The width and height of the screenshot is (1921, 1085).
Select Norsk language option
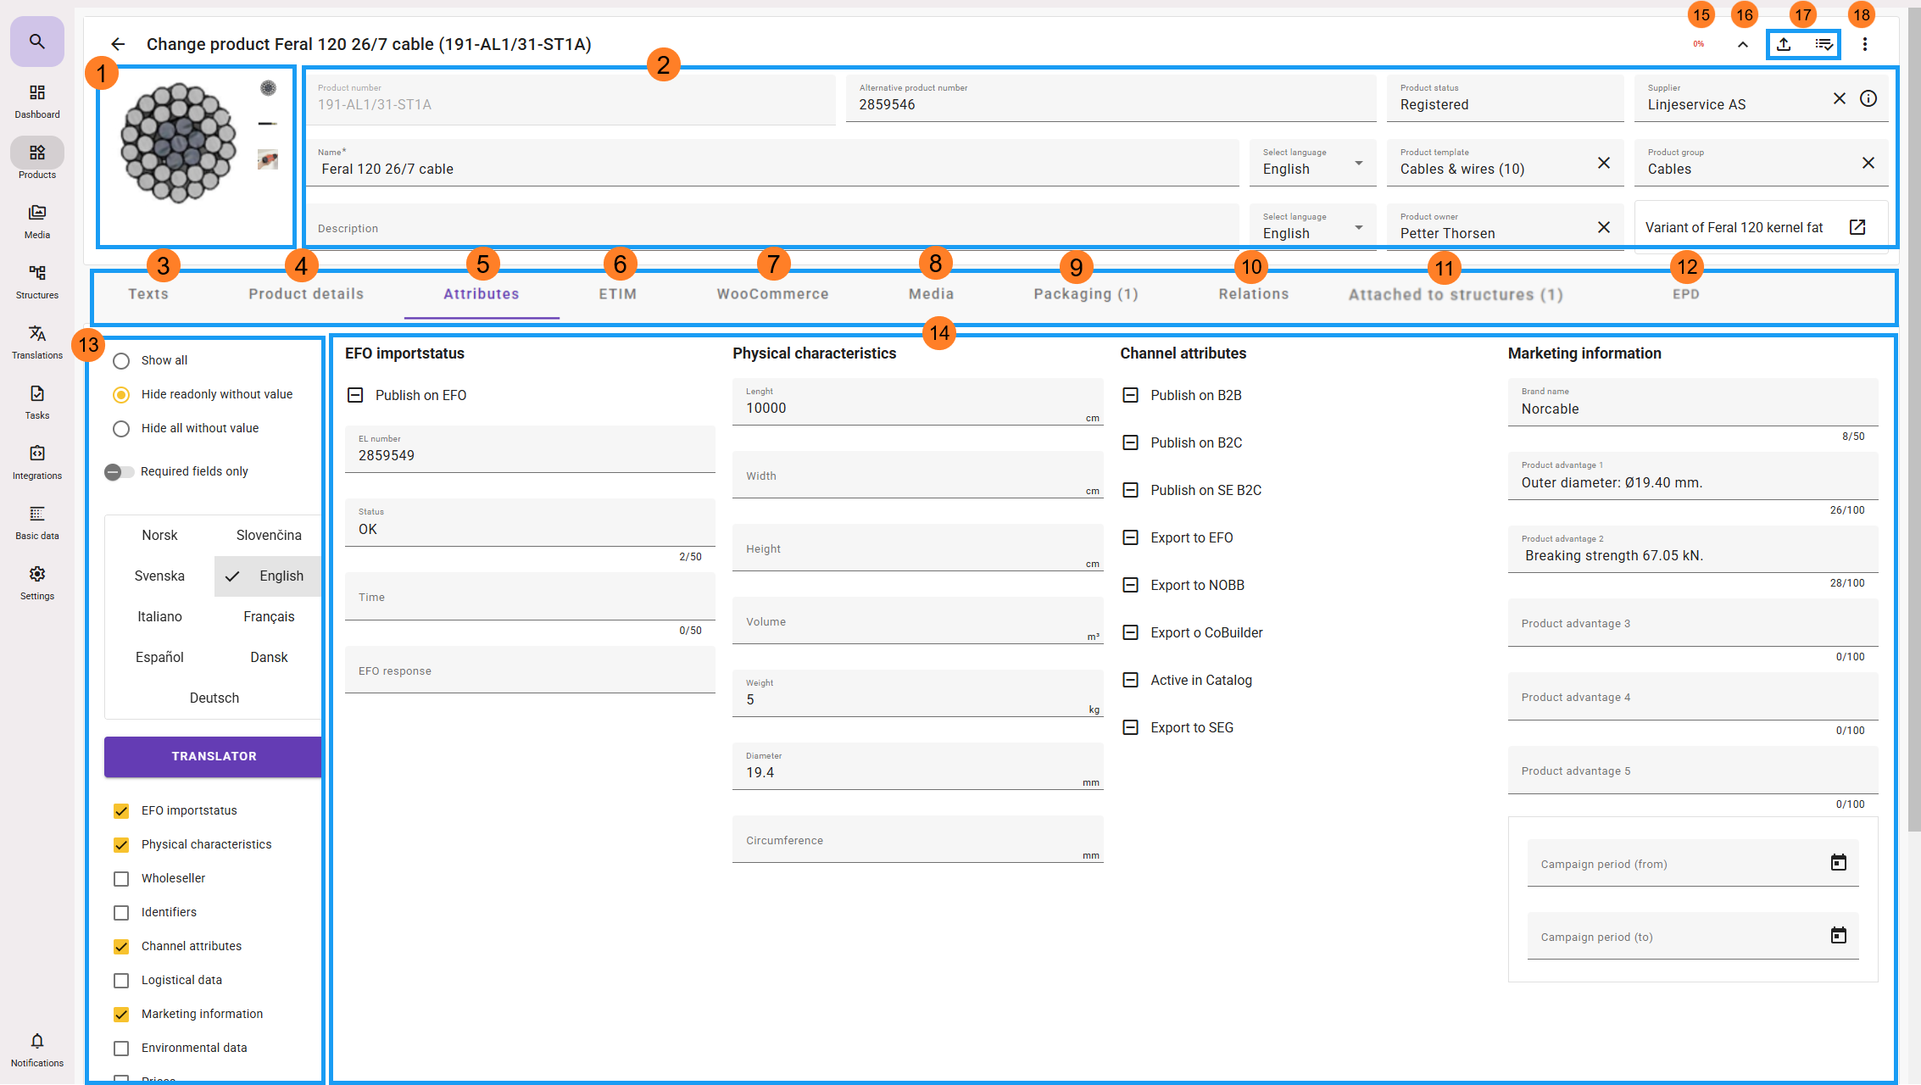159,535
